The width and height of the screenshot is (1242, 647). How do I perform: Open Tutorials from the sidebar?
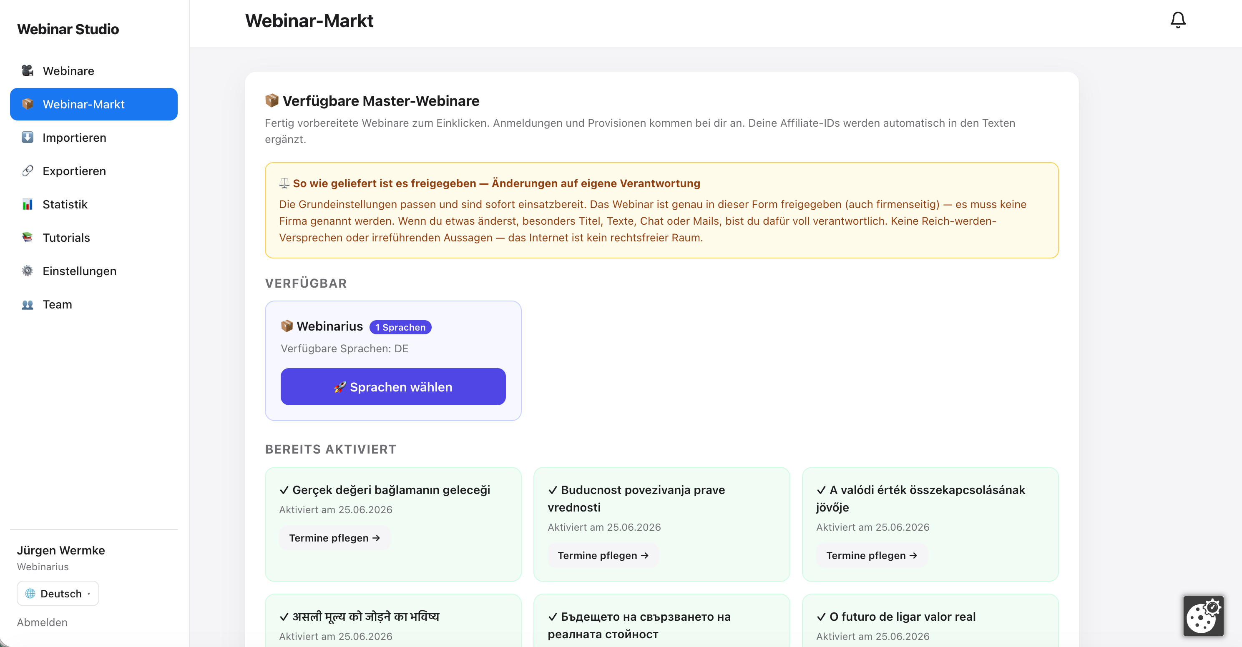tap(93, 237)
